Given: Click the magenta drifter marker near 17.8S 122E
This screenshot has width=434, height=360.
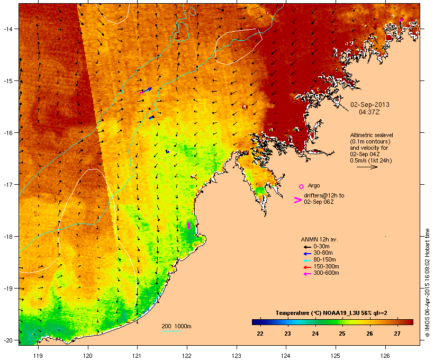Looking at the screenshot, I should [188, 226].
